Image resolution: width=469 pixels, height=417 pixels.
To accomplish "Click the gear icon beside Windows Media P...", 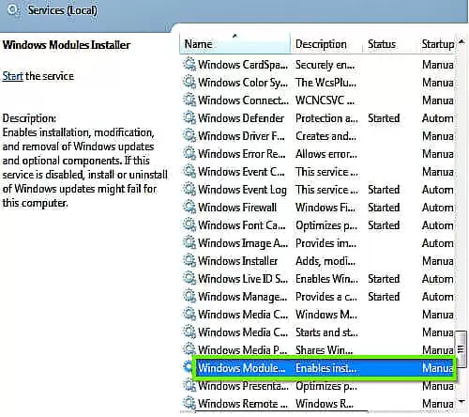I will (x=189, y=349).
